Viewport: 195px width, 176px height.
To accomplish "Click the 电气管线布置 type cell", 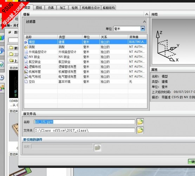I will tap(70, 77).
